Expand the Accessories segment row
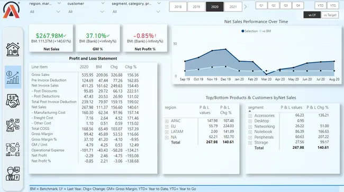The height and width of the screenshot is (192, 344). 250,116
